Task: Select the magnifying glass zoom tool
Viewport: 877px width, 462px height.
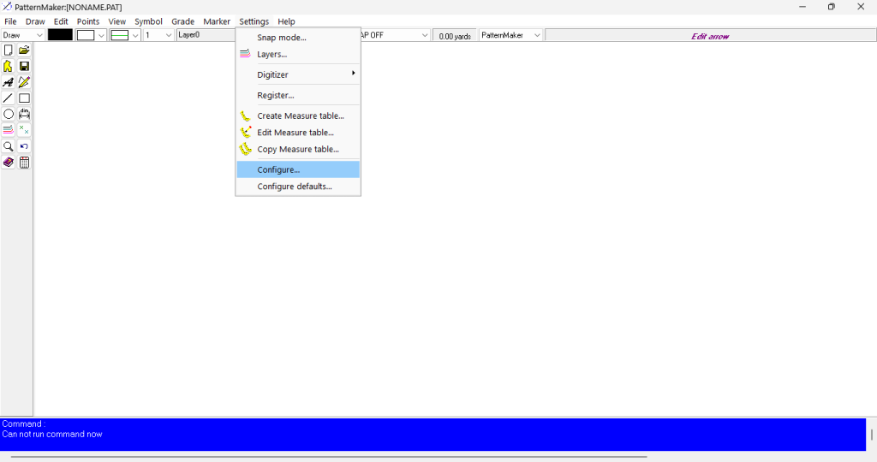Action: [x=9, y=146]
